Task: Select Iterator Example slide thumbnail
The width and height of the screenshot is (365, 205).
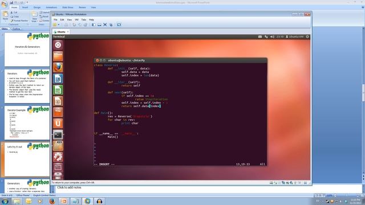Action: click(x=27, y=123)
